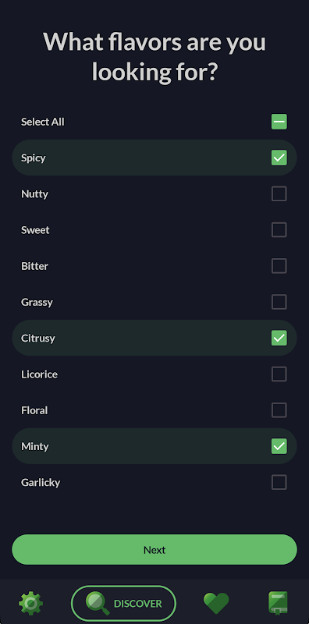Toggle the Select All checkbox

coord(279,122)
